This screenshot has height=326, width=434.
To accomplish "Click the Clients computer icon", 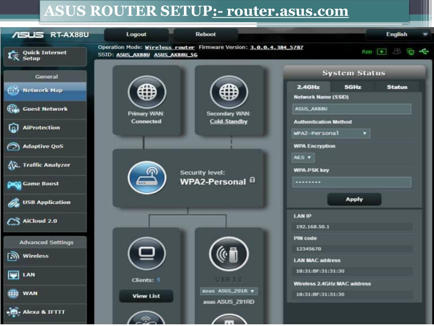I will 147,254.
